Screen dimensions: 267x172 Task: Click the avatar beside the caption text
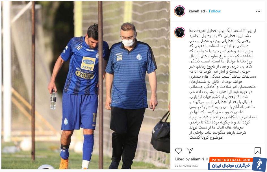[x=180, y=32]
